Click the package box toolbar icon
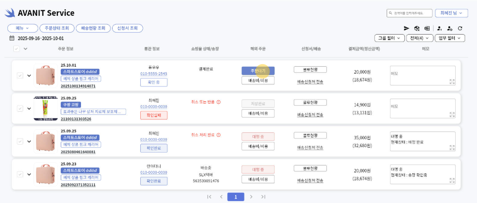Viewport: 477px width, 203px height. (x=417, y=29)
